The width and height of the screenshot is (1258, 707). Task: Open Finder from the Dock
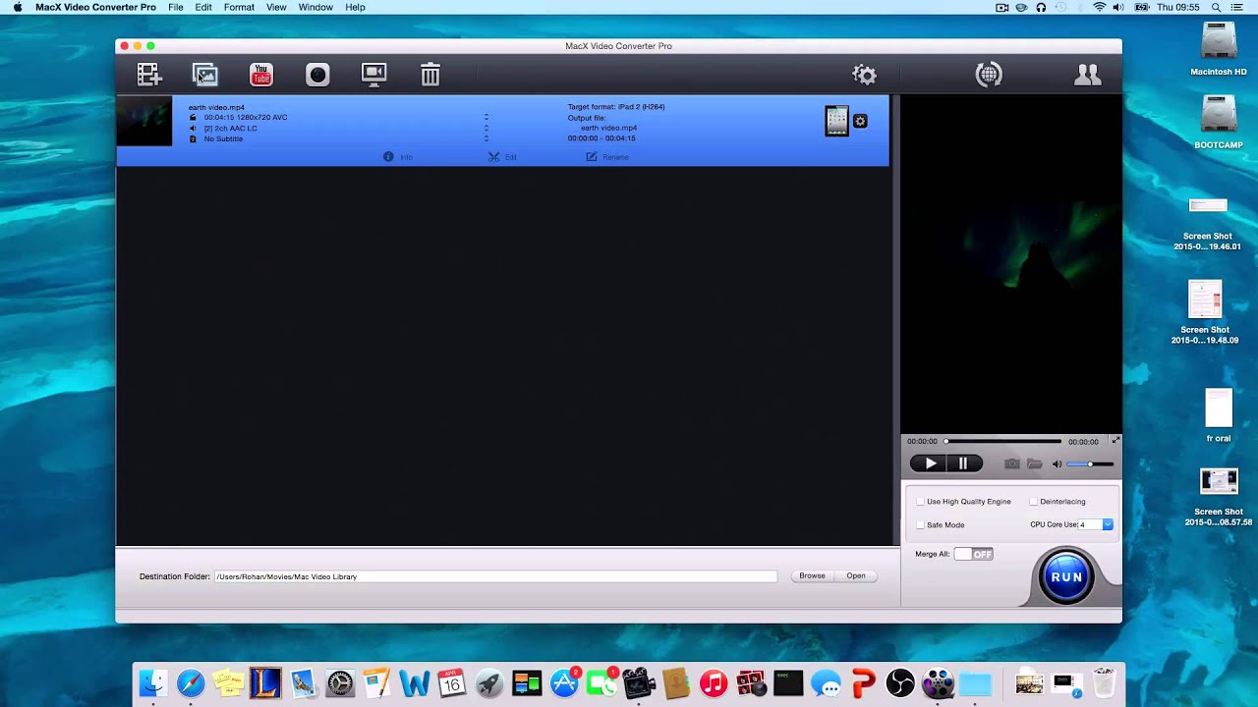click(152, 682)
